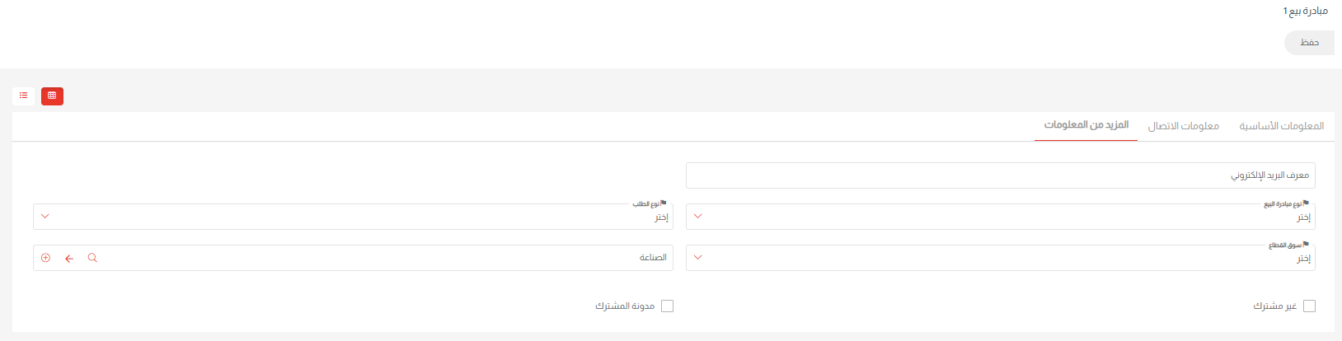Switch to grid view icon
This screenshot has height=341, width=1342.
tap(52, 96)
